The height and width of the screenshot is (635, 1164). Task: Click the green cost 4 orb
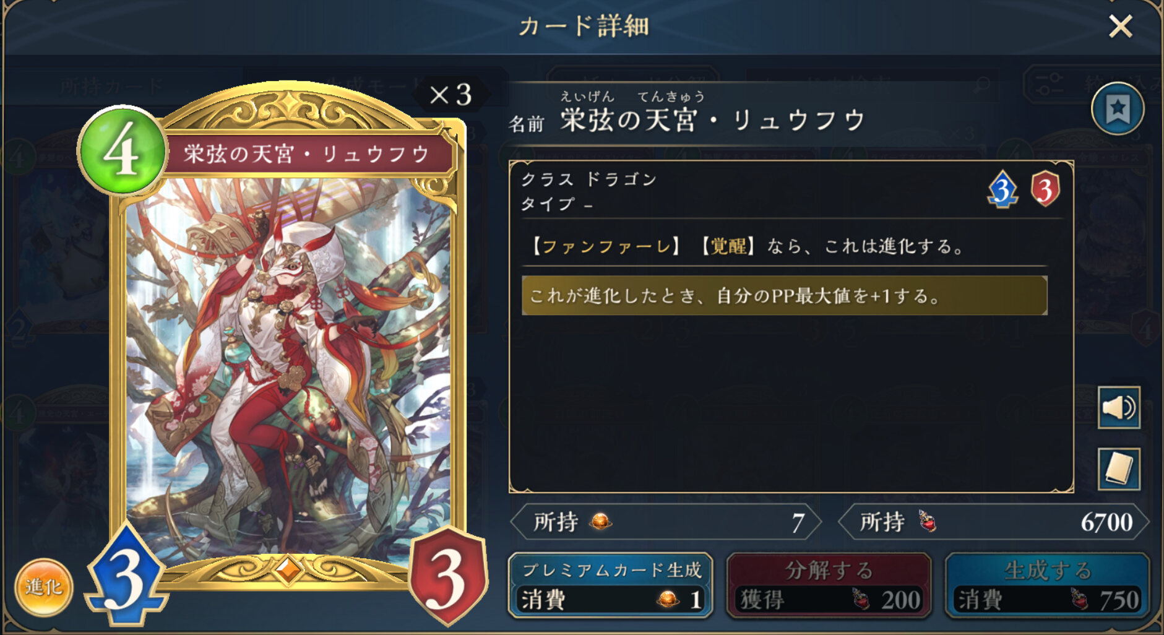(123, 150)
